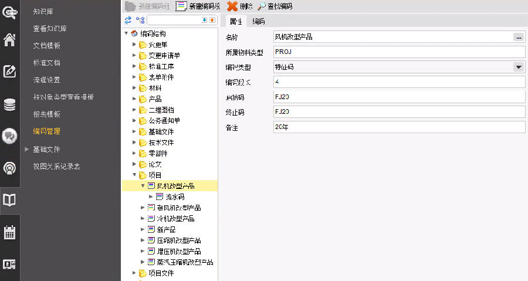
Task: Expand the 流水码 node arrow
Action: coord(151,197)
